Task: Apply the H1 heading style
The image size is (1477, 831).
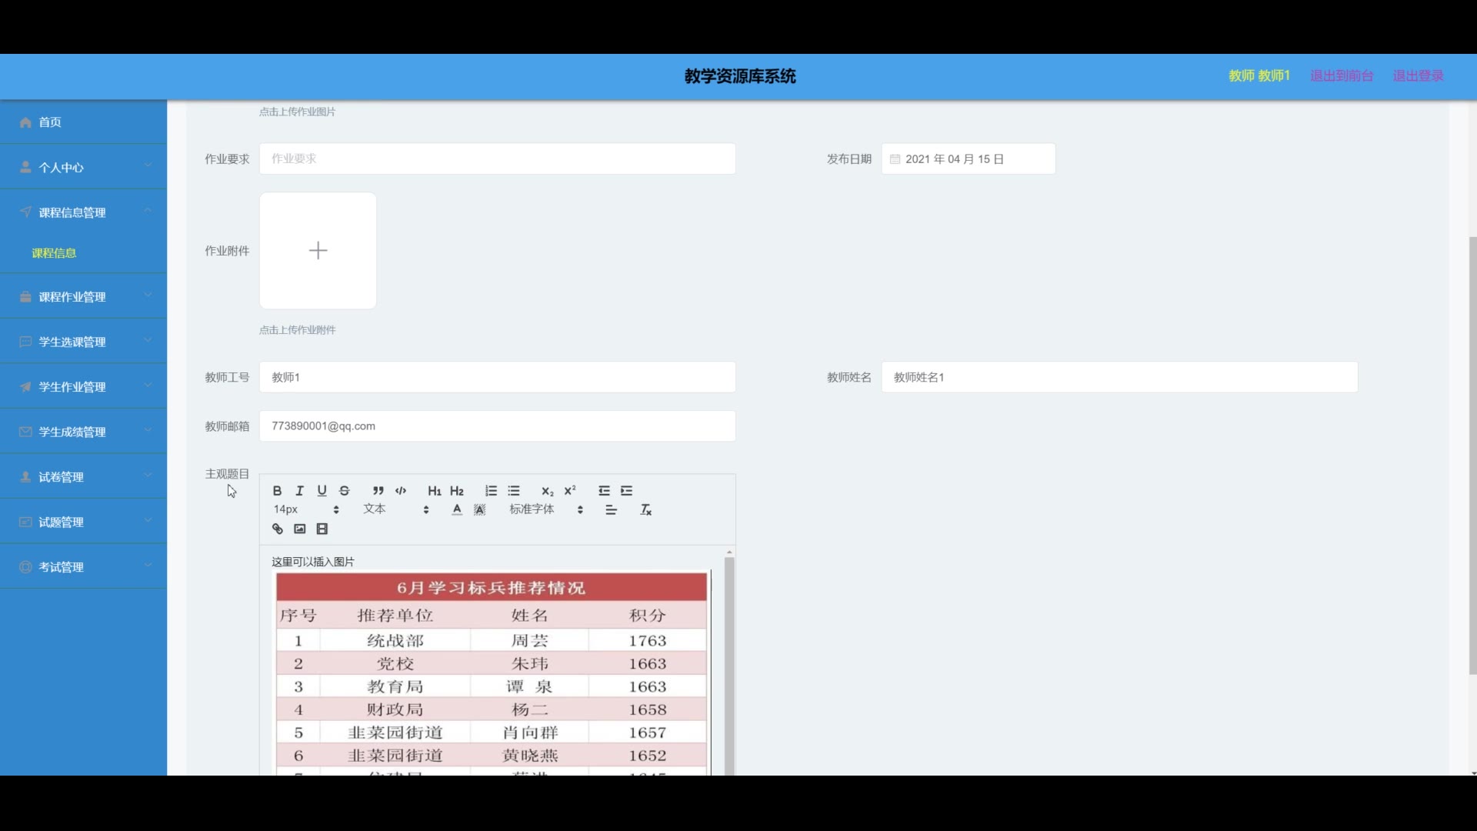Action: click(x=435, y=491)
